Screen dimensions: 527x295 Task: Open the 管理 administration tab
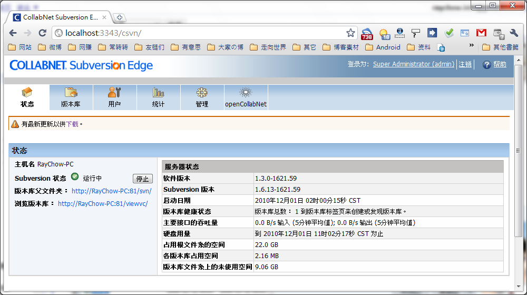pyautogui.click(x=202, y=97)
